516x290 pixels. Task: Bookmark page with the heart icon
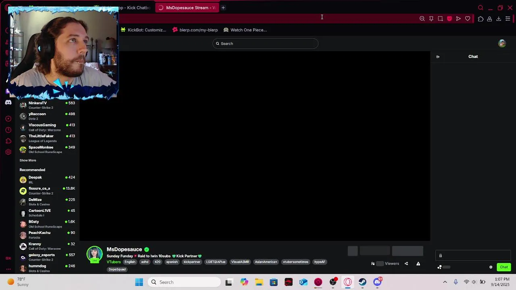click(468, 19)
